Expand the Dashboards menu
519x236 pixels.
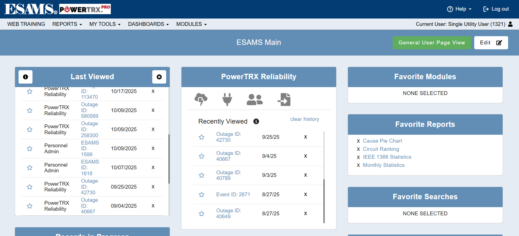tap(148, 24)
